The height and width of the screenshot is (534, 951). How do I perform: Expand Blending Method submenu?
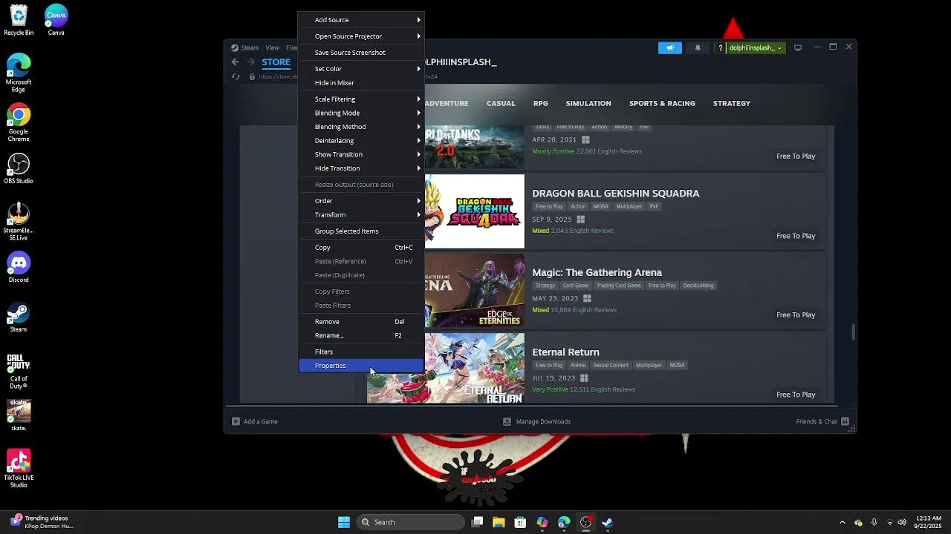360,127
